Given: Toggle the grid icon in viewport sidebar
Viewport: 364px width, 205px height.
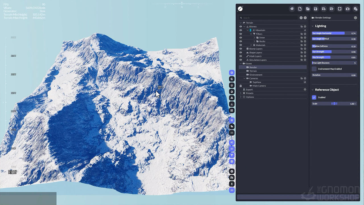Looking at the screenshot, I should point(232,110).
